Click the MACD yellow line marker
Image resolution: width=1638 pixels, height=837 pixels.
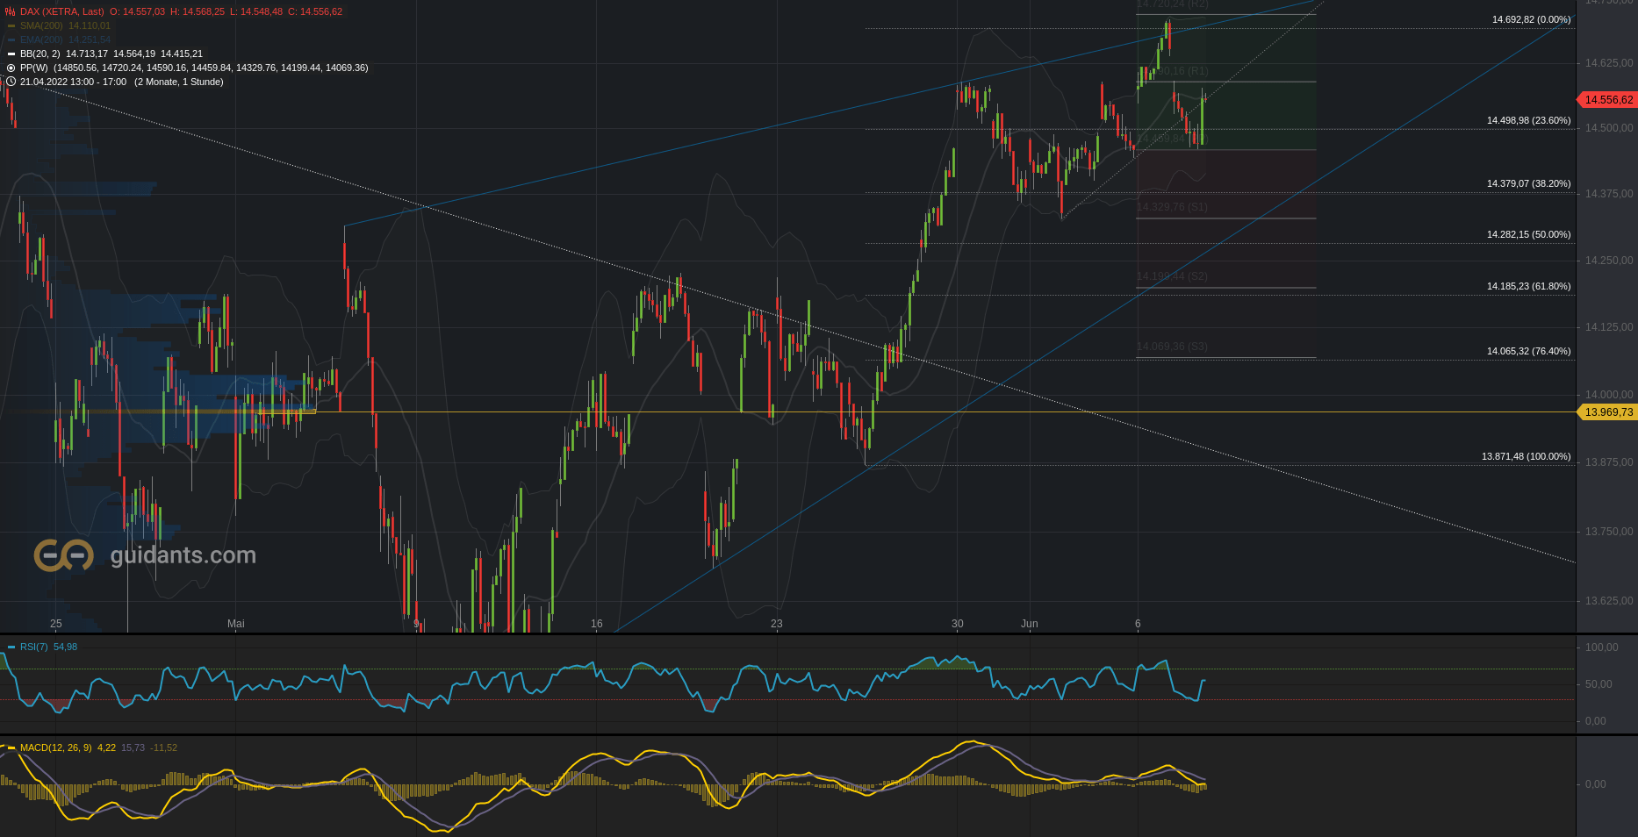click(11, 748)
